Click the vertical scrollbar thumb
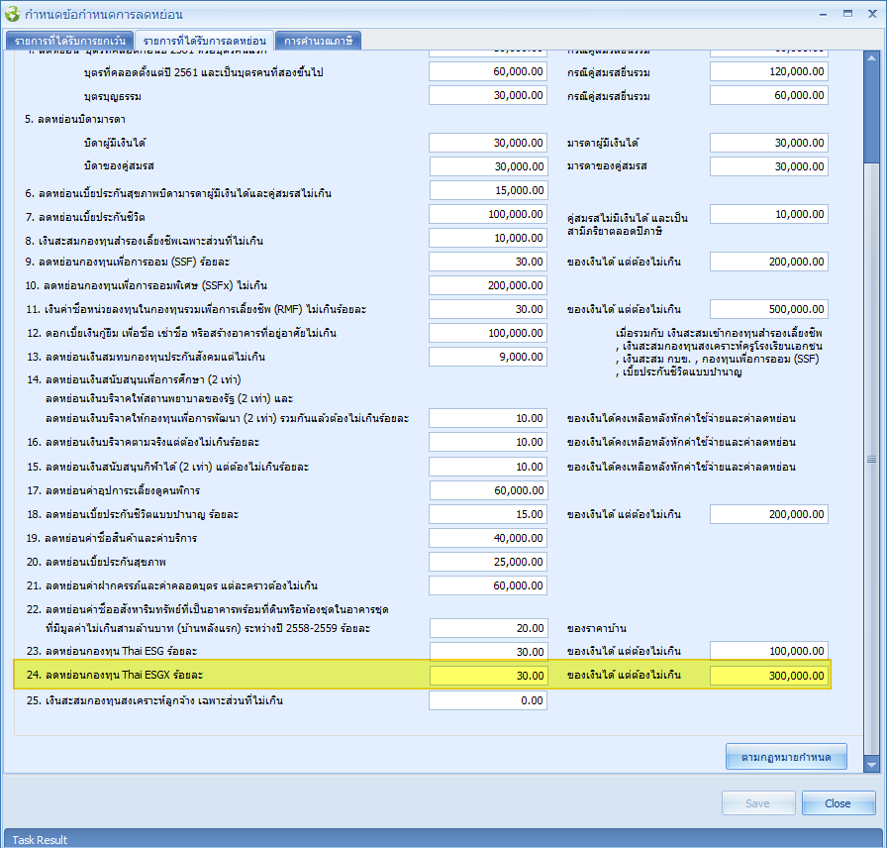The width and height of the screenshot is (887, 848). click(870, 109)
